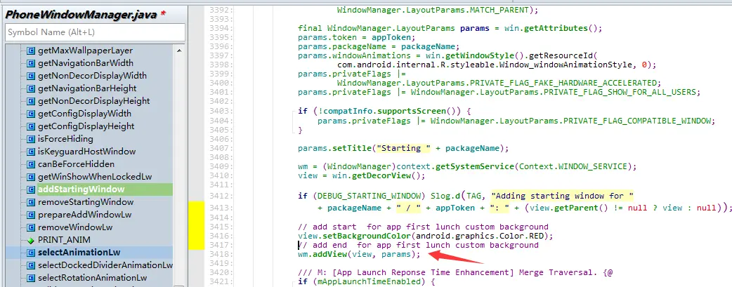
Task: Click the wm.addView(view, params) code line
Action: pyautogui.click(x=359, y=254)
